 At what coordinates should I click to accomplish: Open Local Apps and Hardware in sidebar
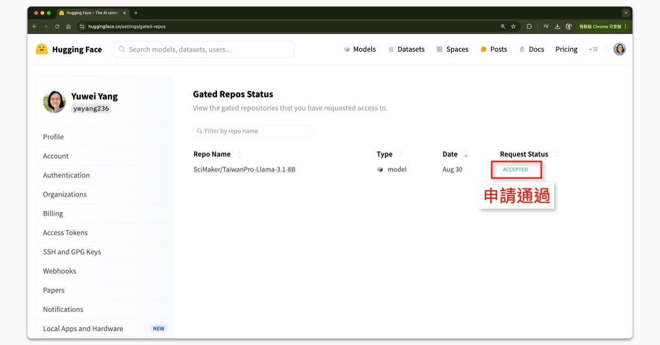pyautogui.click(x=105, y=329)
